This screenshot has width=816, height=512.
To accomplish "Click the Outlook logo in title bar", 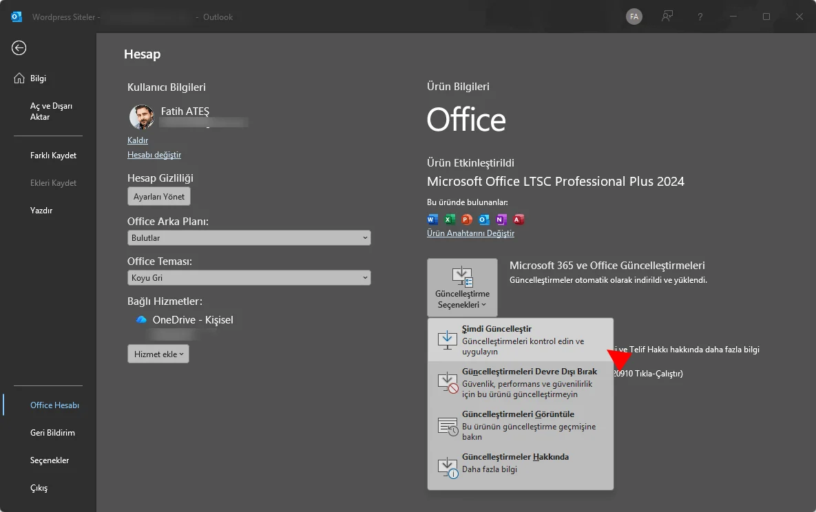I will [x=17, y=17].
